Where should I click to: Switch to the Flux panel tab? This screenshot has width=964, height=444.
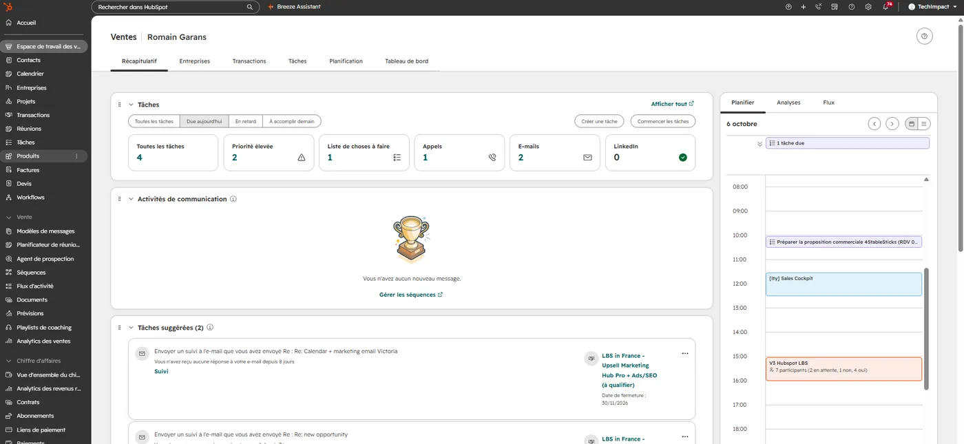[828, 103]
